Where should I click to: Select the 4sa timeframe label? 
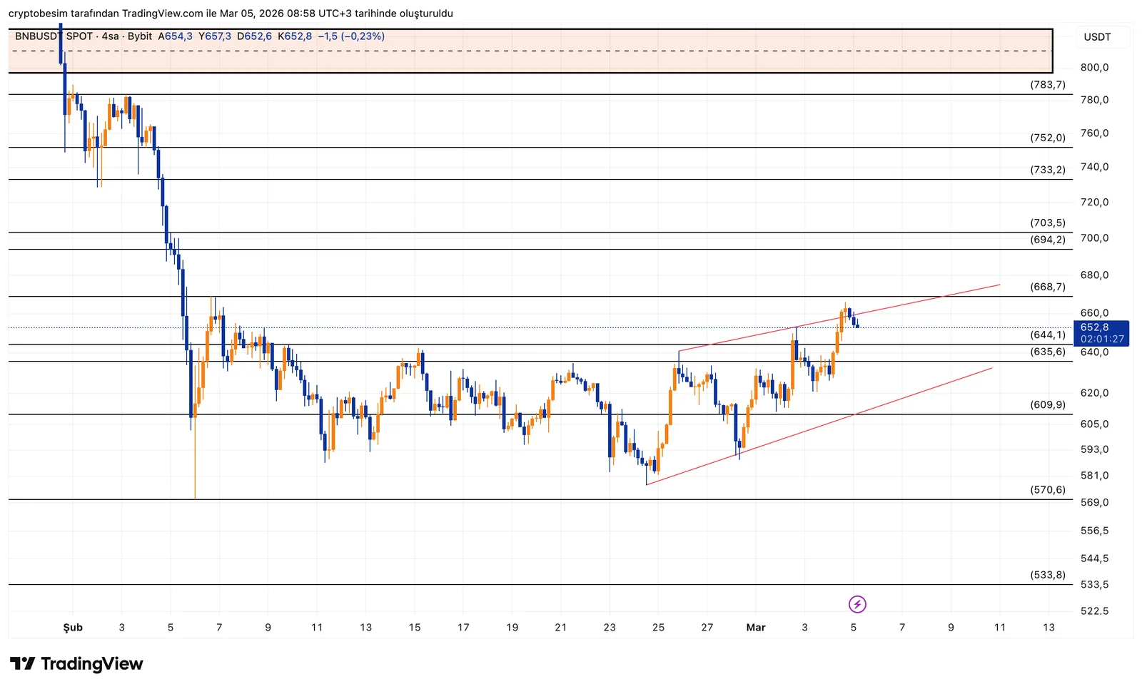(110, 36)
